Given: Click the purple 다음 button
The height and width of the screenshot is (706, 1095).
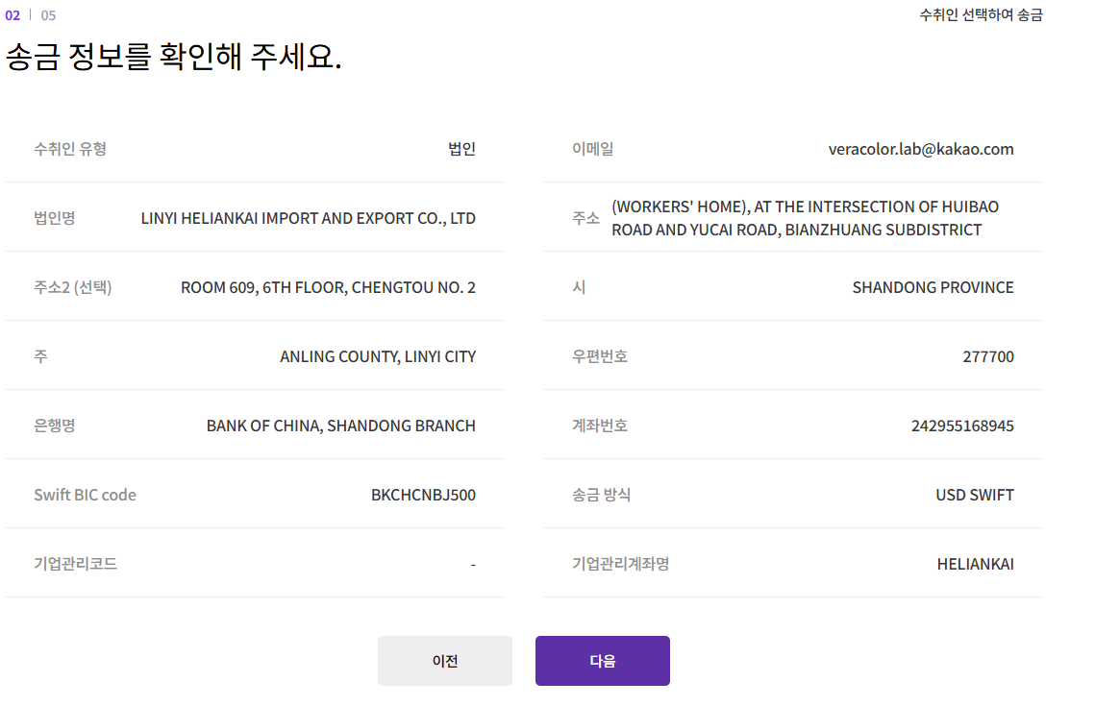Looking at the screenshot, I should [x=602, y=661].
